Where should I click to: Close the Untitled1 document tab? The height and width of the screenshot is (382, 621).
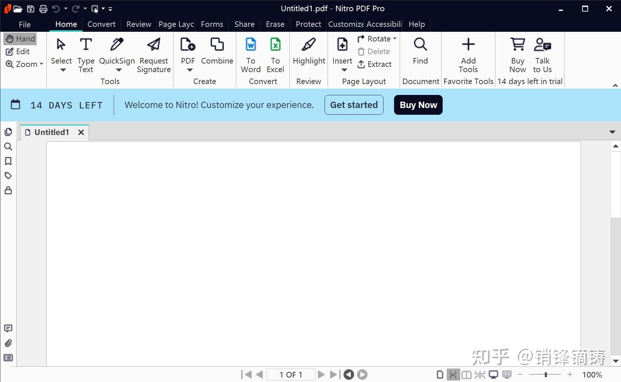[81, 132]
